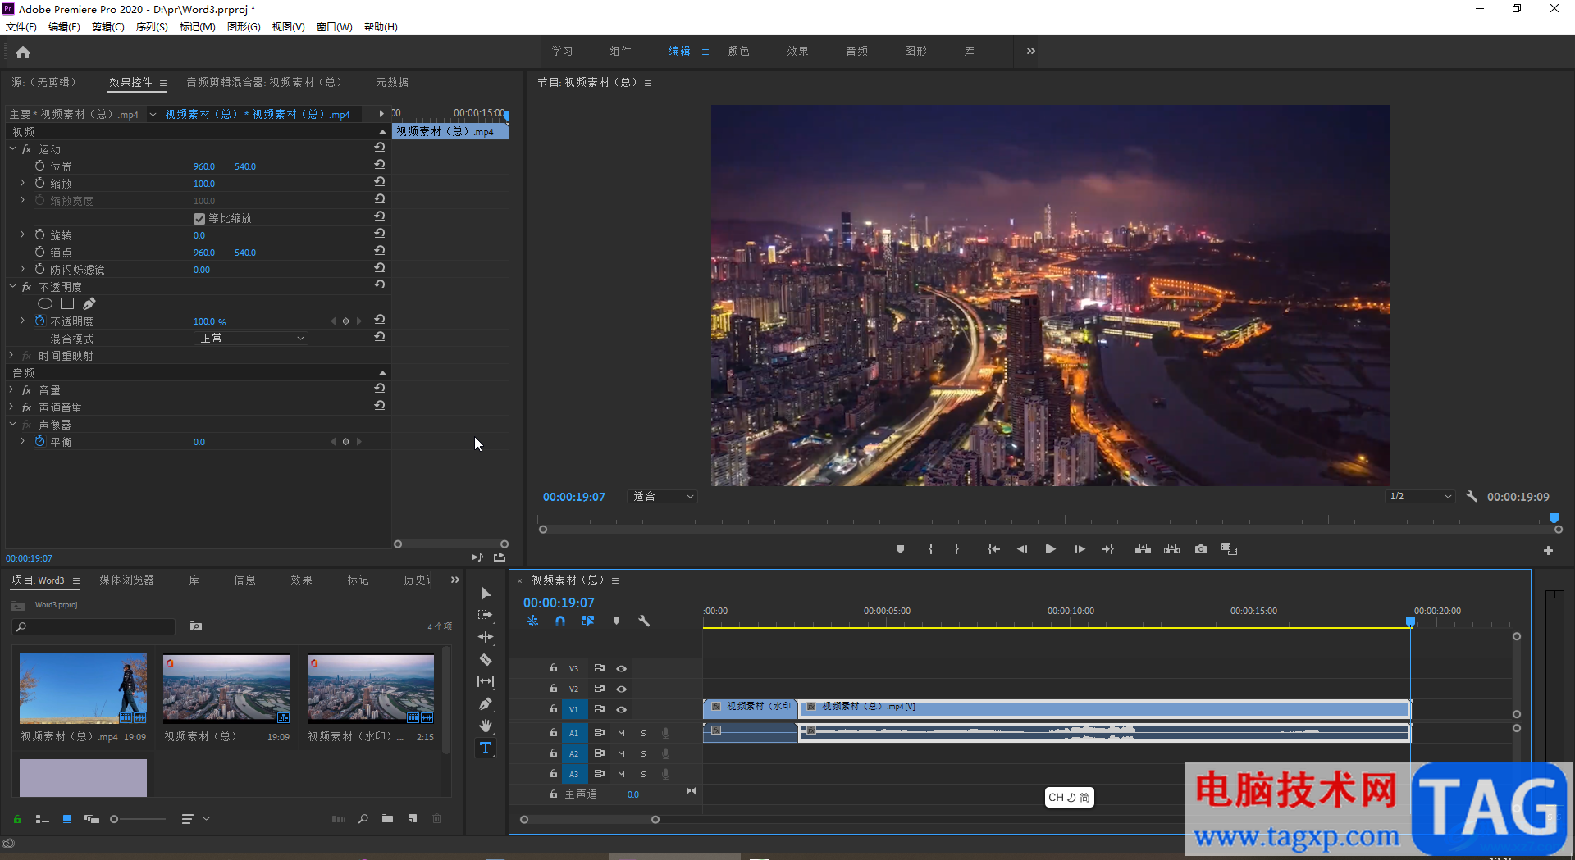Expand the Volume audio effect
The width and height of the screenshot is (1575, 860).
[11, 389]
